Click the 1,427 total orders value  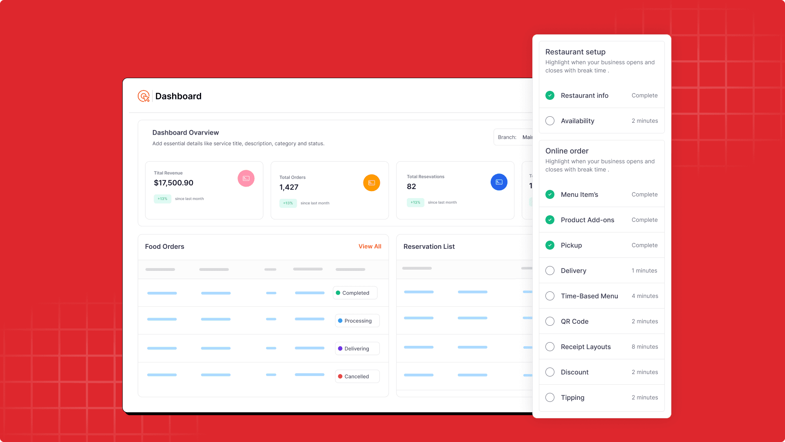289,187
